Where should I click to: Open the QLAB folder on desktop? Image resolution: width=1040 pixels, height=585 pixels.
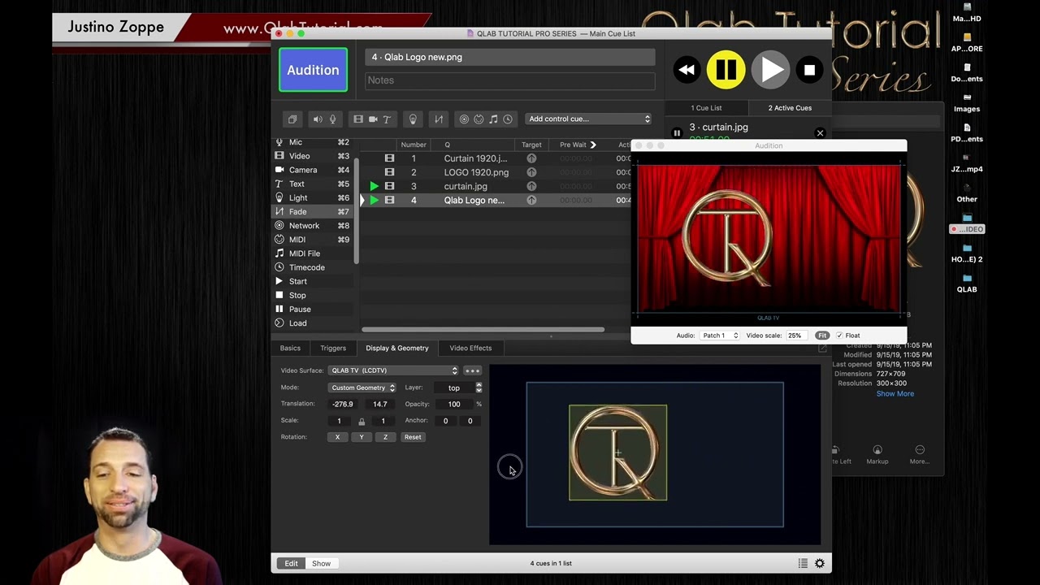(967, 283)
